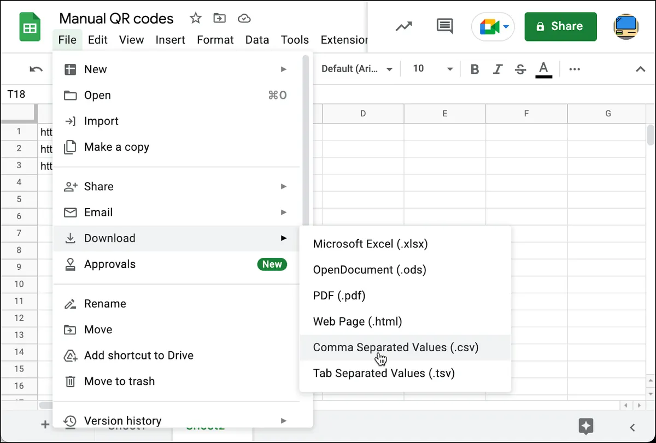This screenshot has height=443, width=656.
Task: Download as Tab Separated Values (.tsv)
Action: (405, 374)
